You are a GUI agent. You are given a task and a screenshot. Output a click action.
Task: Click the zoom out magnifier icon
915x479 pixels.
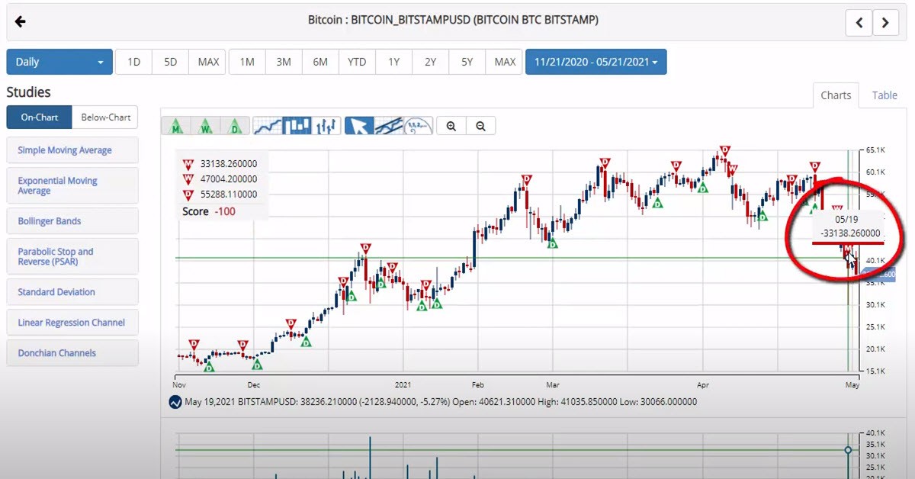480,127
